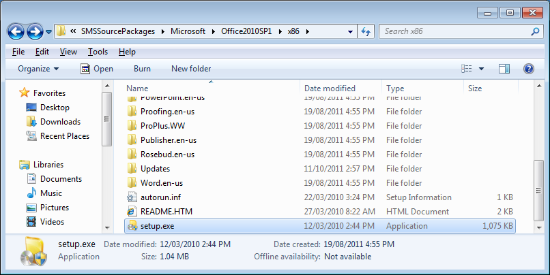Click navigation pane scrollbar down arrow
Viewport: 550px width, 275px height.
[107, 228]
